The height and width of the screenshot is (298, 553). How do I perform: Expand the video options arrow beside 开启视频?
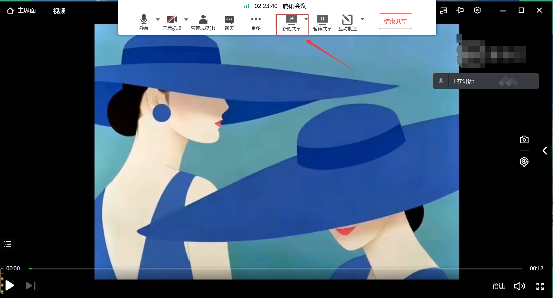[186, 19]
